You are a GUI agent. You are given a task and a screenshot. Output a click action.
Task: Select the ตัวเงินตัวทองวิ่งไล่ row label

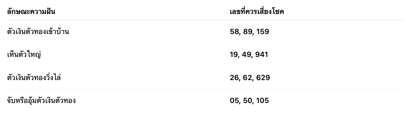point(34,78)
